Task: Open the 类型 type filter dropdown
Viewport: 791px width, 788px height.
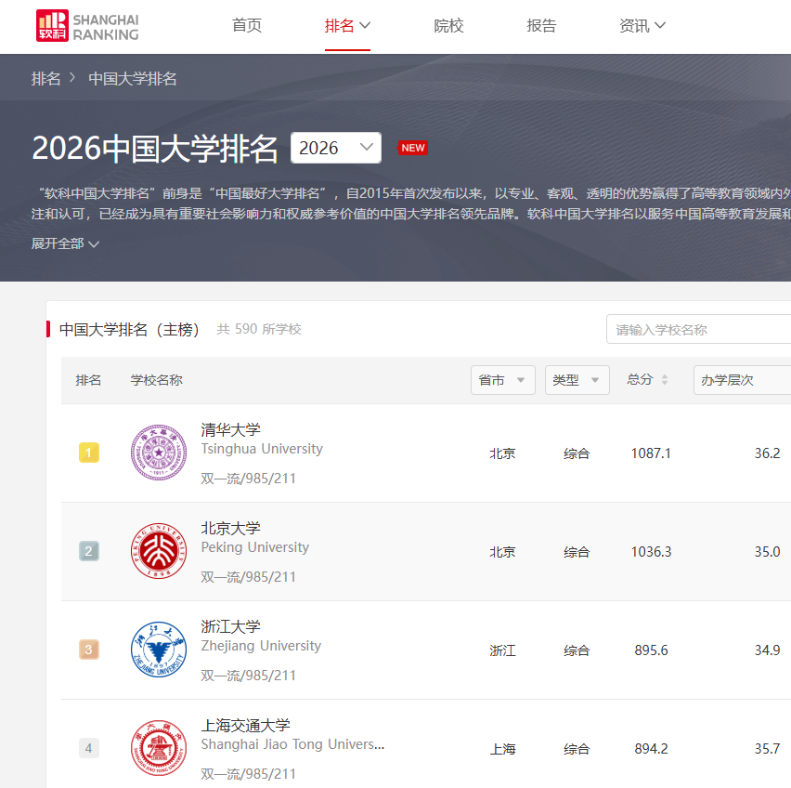Action: pyautogui.click(x=577, y=380)
